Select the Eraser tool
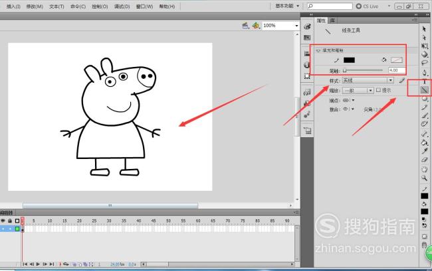Viewport: 432px width, 271px height. coord(424,159)
